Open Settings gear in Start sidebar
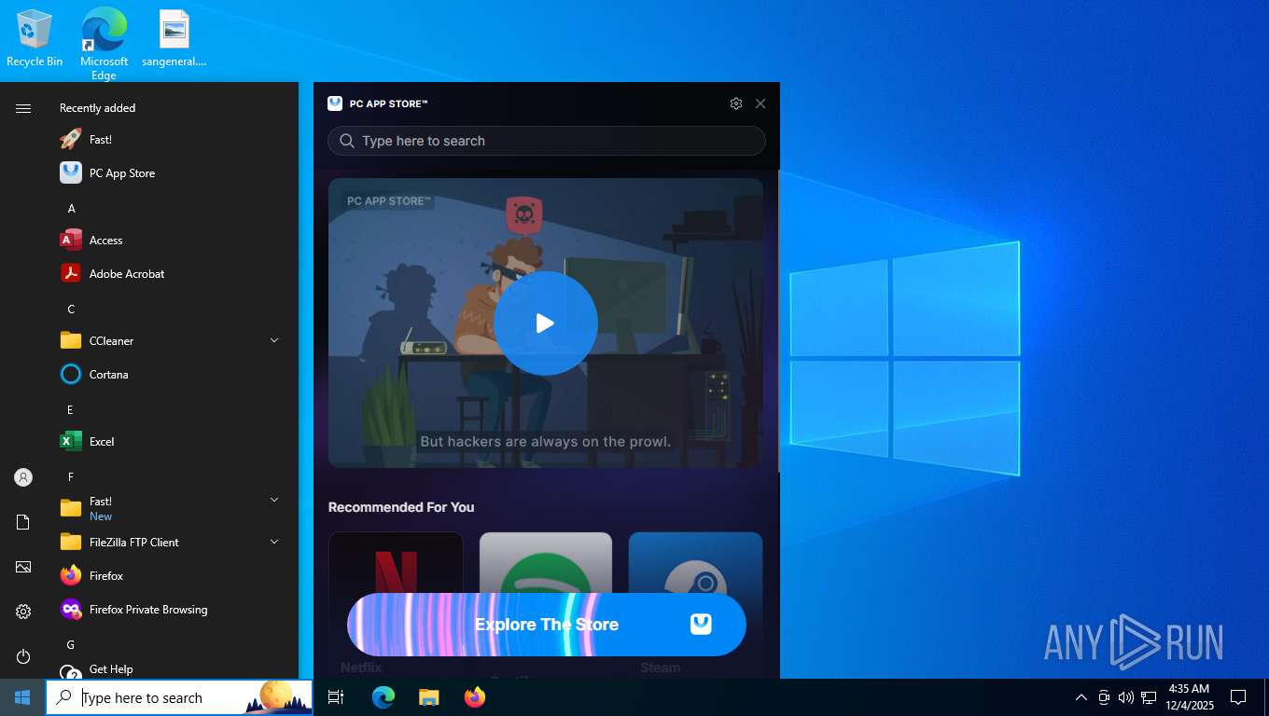 point(23,612)
